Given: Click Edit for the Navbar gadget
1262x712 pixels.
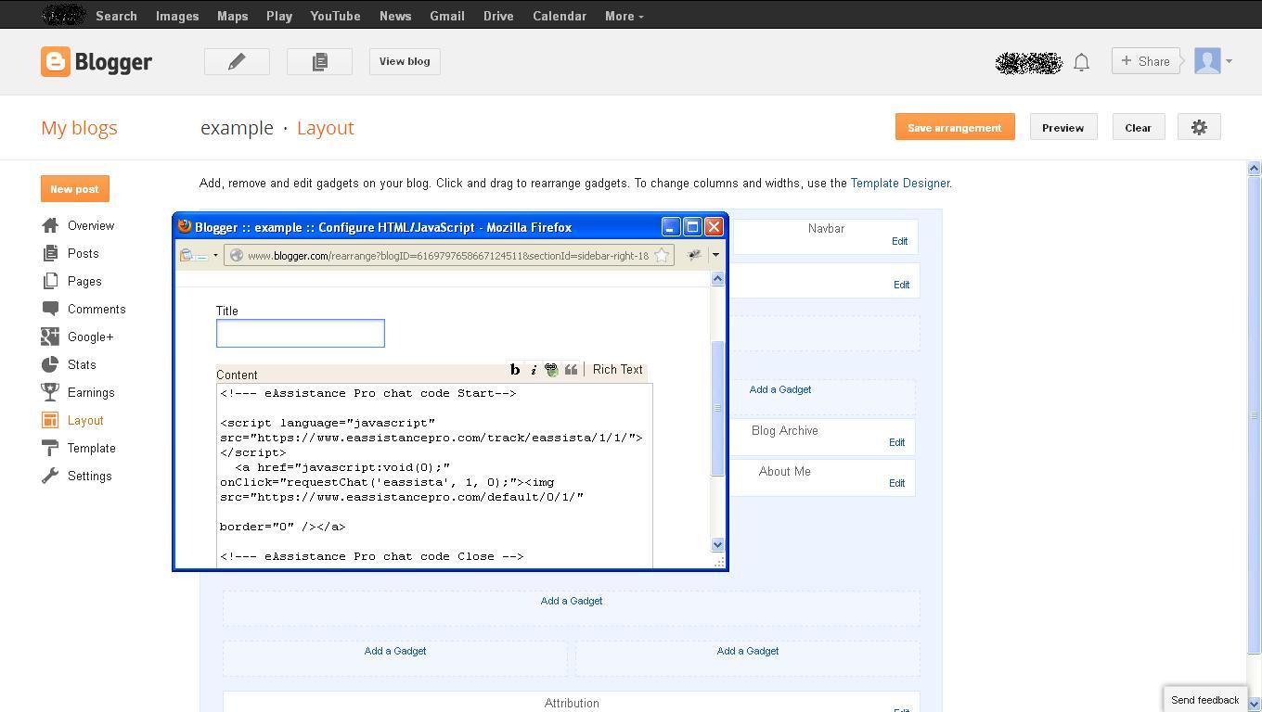Looking at the screenshot, I should (899, 241).
